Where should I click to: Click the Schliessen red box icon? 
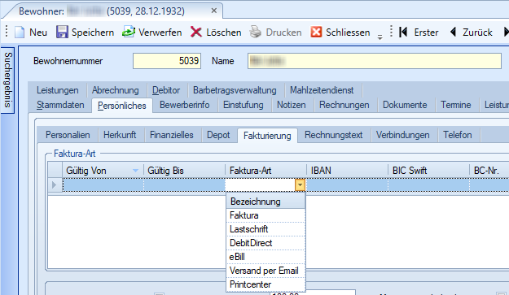[316, 32]
